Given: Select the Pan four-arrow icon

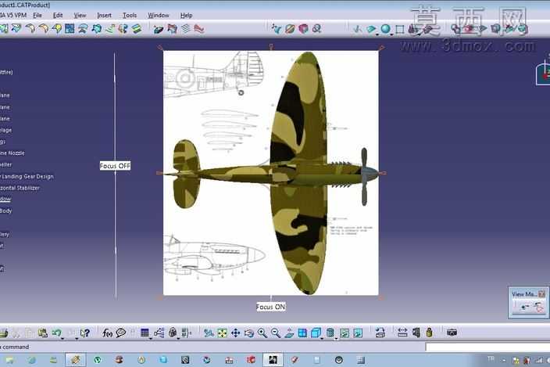Looking at the screenshot, I should [x=235, y=333].
